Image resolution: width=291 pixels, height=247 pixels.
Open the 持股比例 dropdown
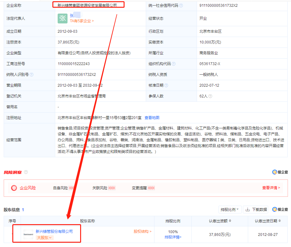230,210
